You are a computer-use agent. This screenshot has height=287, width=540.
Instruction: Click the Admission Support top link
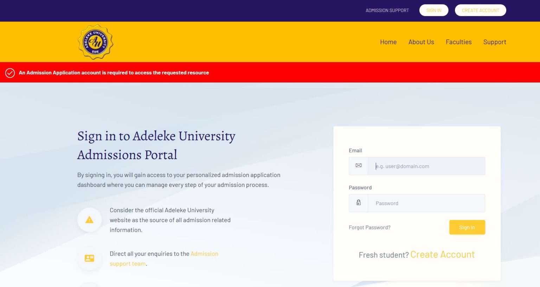(x=387, y=11)
